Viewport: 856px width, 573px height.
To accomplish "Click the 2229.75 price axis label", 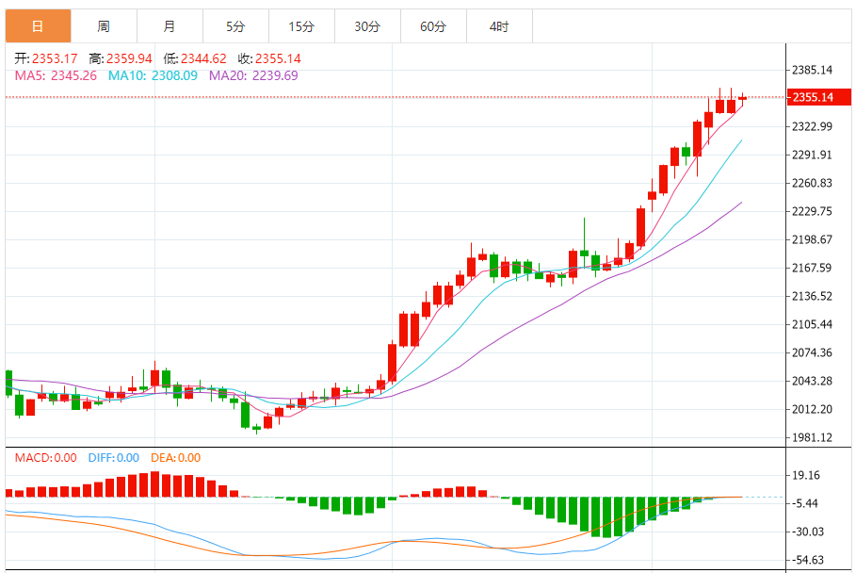I will tap(813, 211).
